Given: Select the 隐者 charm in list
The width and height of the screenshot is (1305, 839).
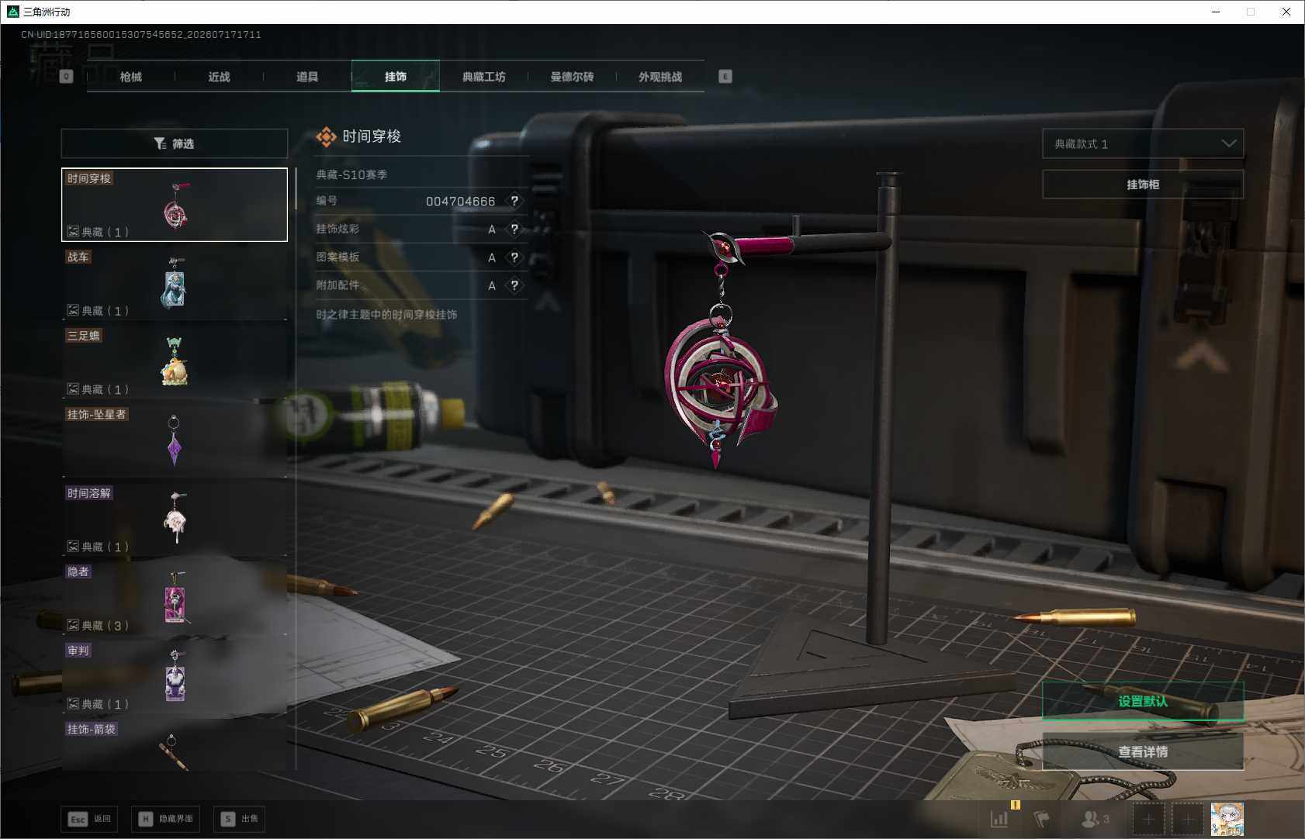Looking at the screenshot, I should tap(175, 598).
